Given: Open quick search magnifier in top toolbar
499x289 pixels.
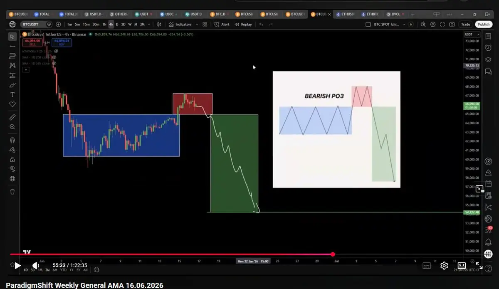Looking at the screenshot, I should coord(423,25).
